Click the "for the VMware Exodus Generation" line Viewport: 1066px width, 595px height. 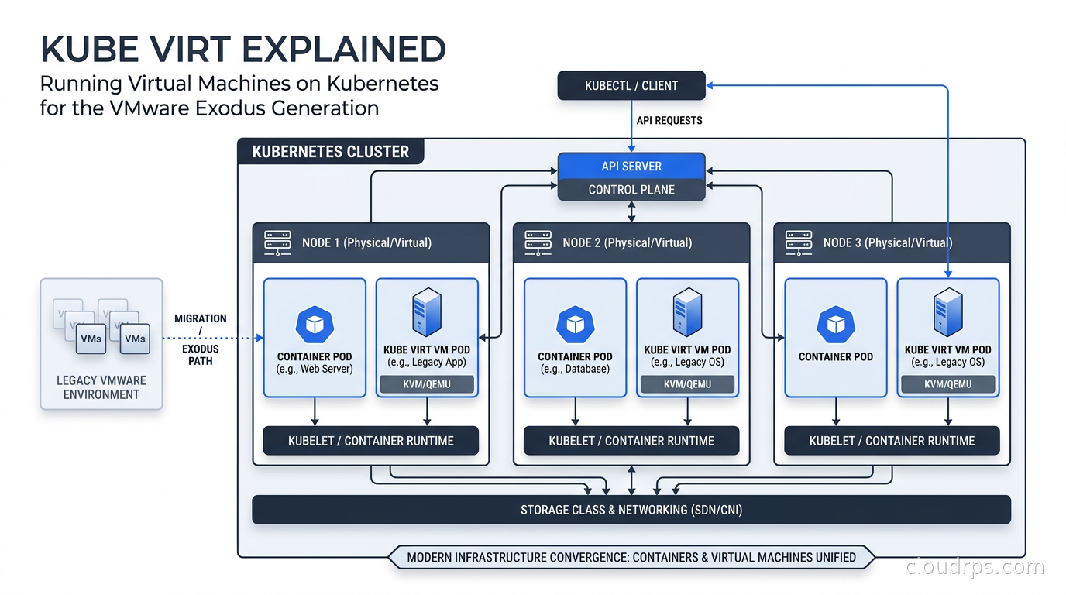pyautogui.click(x=210, y=108)
